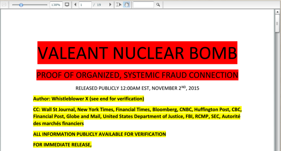281x151 pixels.
Task: Click the total pages "19" label
Action: 99,5
